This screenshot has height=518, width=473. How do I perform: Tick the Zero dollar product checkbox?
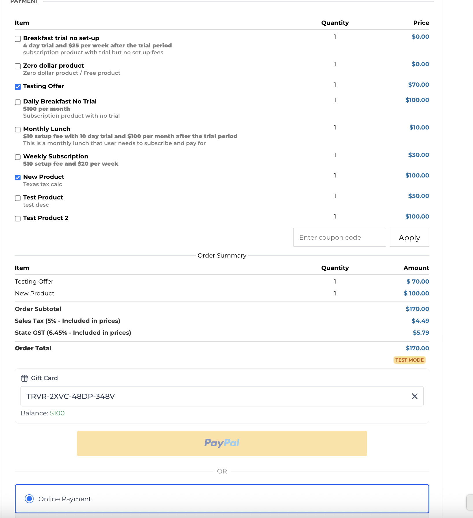point(18,66)
